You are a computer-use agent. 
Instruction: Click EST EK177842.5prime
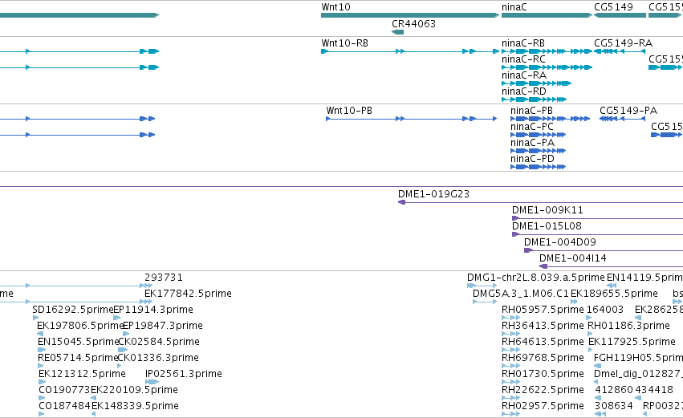tap(188, 294)
